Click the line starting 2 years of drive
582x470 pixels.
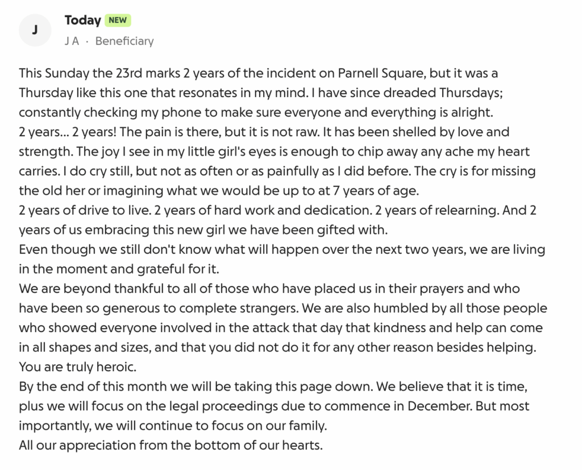[277, 210]
